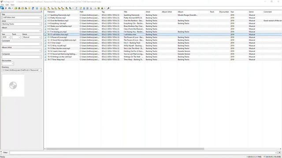Viewport: 282px width, 158px height.
Task: Click the Filter text box
Action: (143, 153)
